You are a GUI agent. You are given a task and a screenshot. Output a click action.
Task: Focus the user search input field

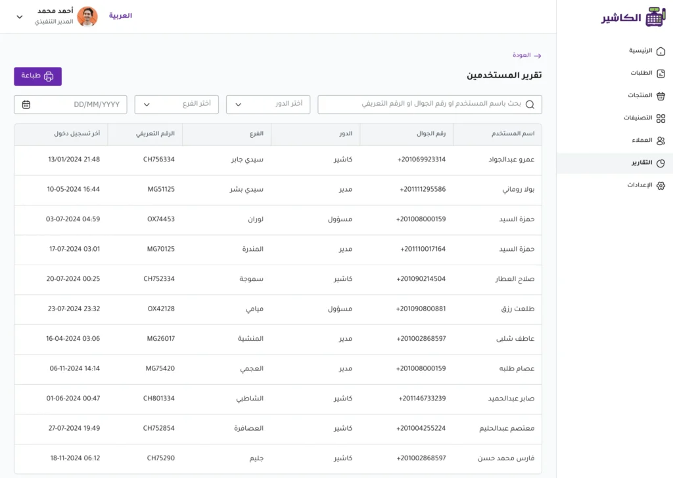(430, 104)
